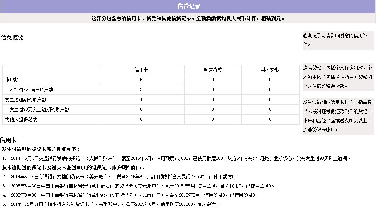The width and height of the screenshot is (376, 208).
Task: Select the 发生过逾期的账户数 row label
Action: 25,99
